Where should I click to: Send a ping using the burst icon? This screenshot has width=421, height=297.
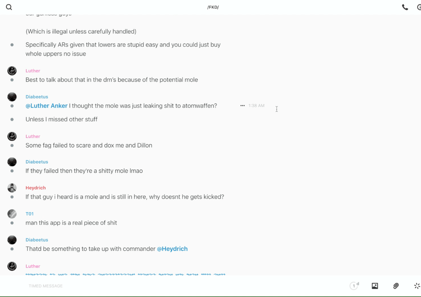[417, 286]
